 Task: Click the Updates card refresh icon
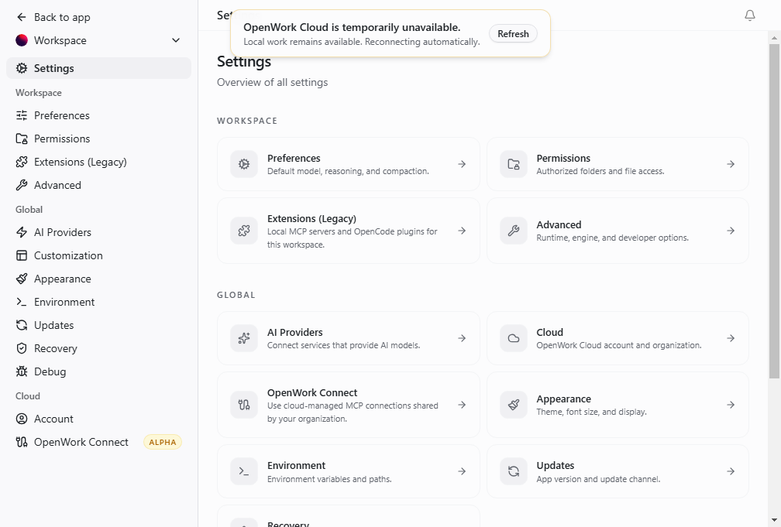514,471
